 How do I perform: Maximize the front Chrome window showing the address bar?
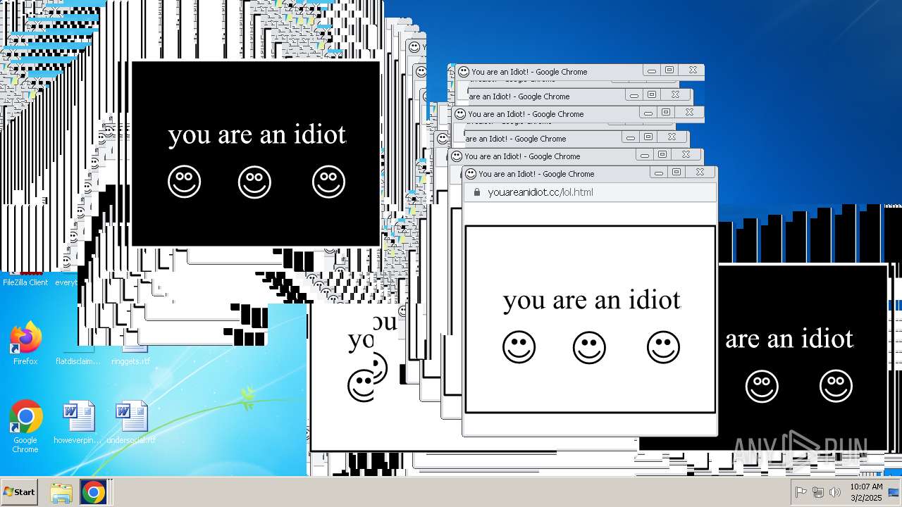tap(676, 172)
